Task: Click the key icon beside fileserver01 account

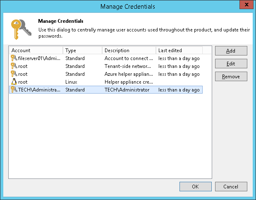Action: click(x=14, y=58)
